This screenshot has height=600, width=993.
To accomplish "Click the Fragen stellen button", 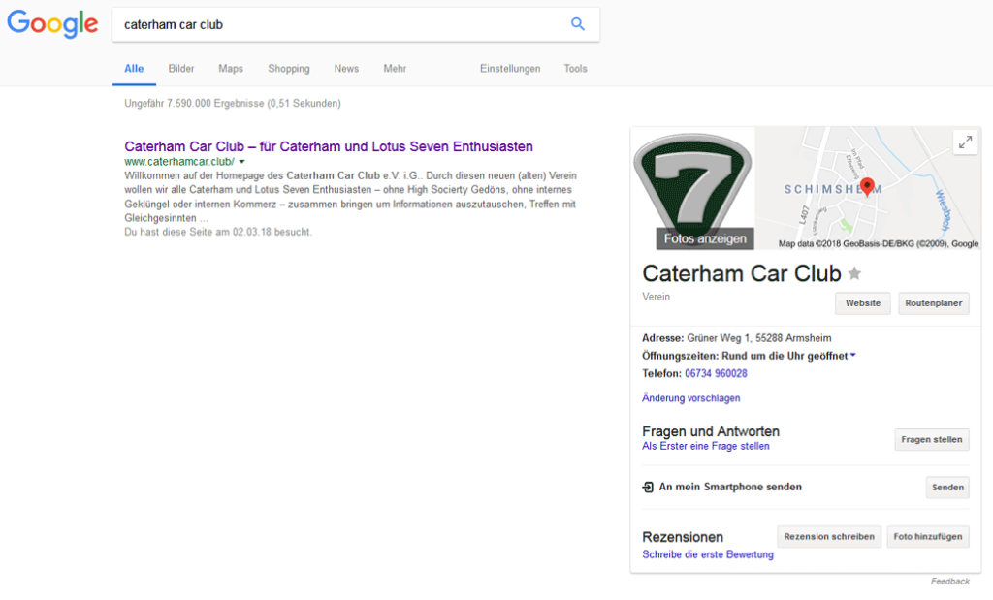I will [x=932, y=439].
